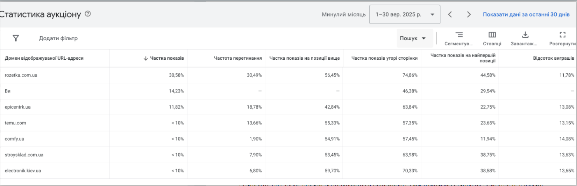This screenshot has height=186, width=577.
Task: Go to previous date period arrow
Action: coord(450,14)
